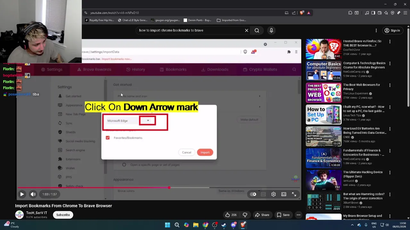Open more actions menu beside Save
The image size is (410, 230).
click(299, 215)
